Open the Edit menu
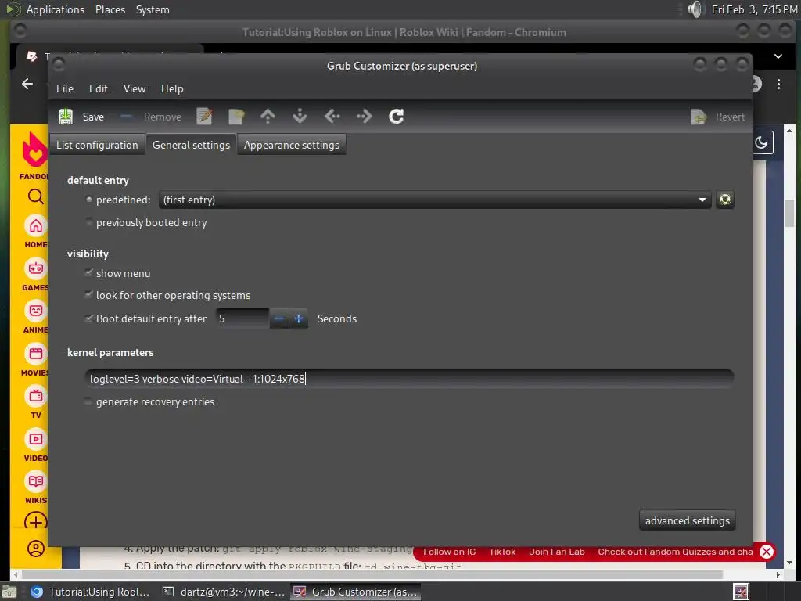801x601 pixels. point(98,89)
